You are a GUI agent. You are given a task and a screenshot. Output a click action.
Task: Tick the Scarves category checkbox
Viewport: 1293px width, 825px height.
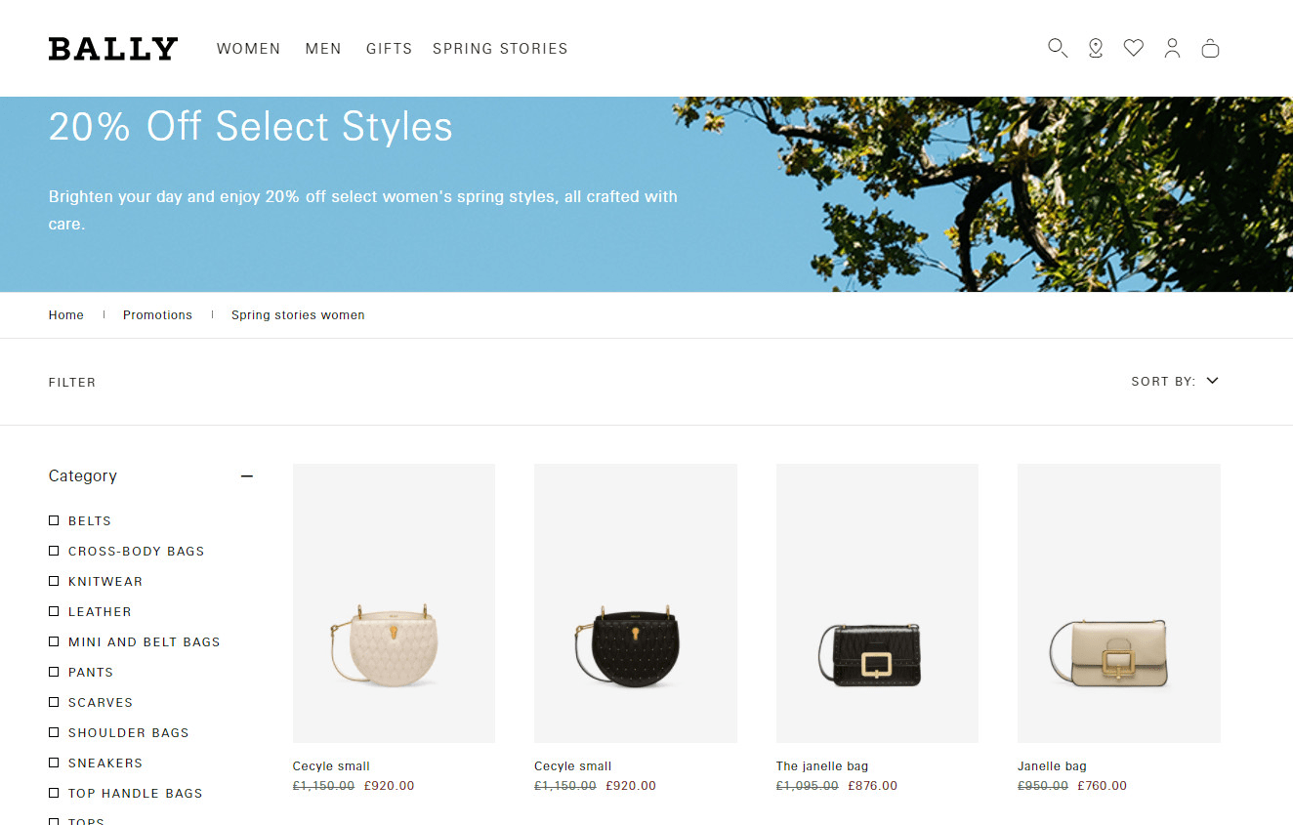point(54,702)
